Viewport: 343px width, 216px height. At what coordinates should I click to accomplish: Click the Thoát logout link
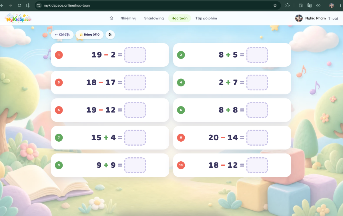pos(333,18)
